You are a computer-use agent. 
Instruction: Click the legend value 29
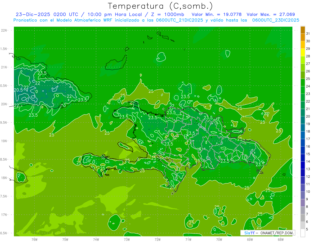(308, 49)
